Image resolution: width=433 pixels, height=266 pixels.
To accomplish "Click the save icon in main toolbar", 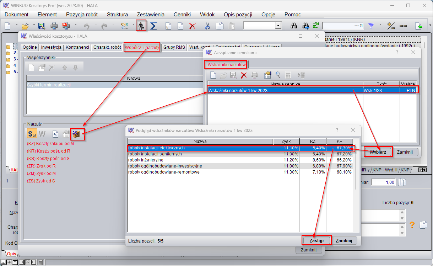I will pos(42,26).
